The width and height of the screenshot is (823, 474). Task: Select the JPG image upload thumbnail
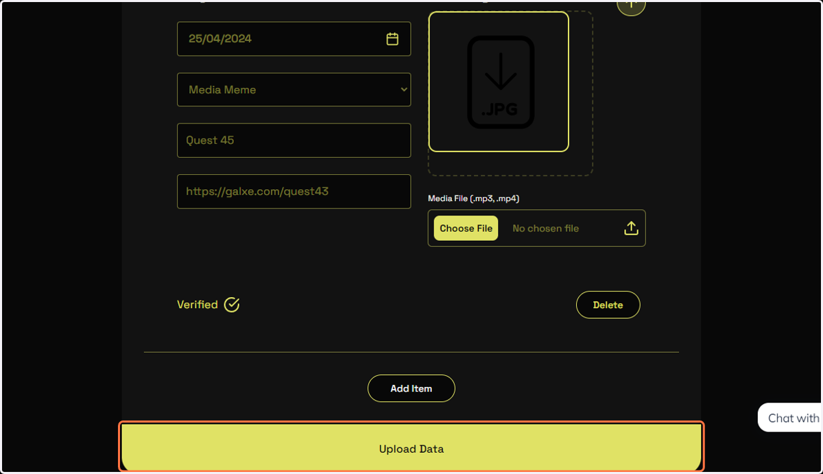499,82
